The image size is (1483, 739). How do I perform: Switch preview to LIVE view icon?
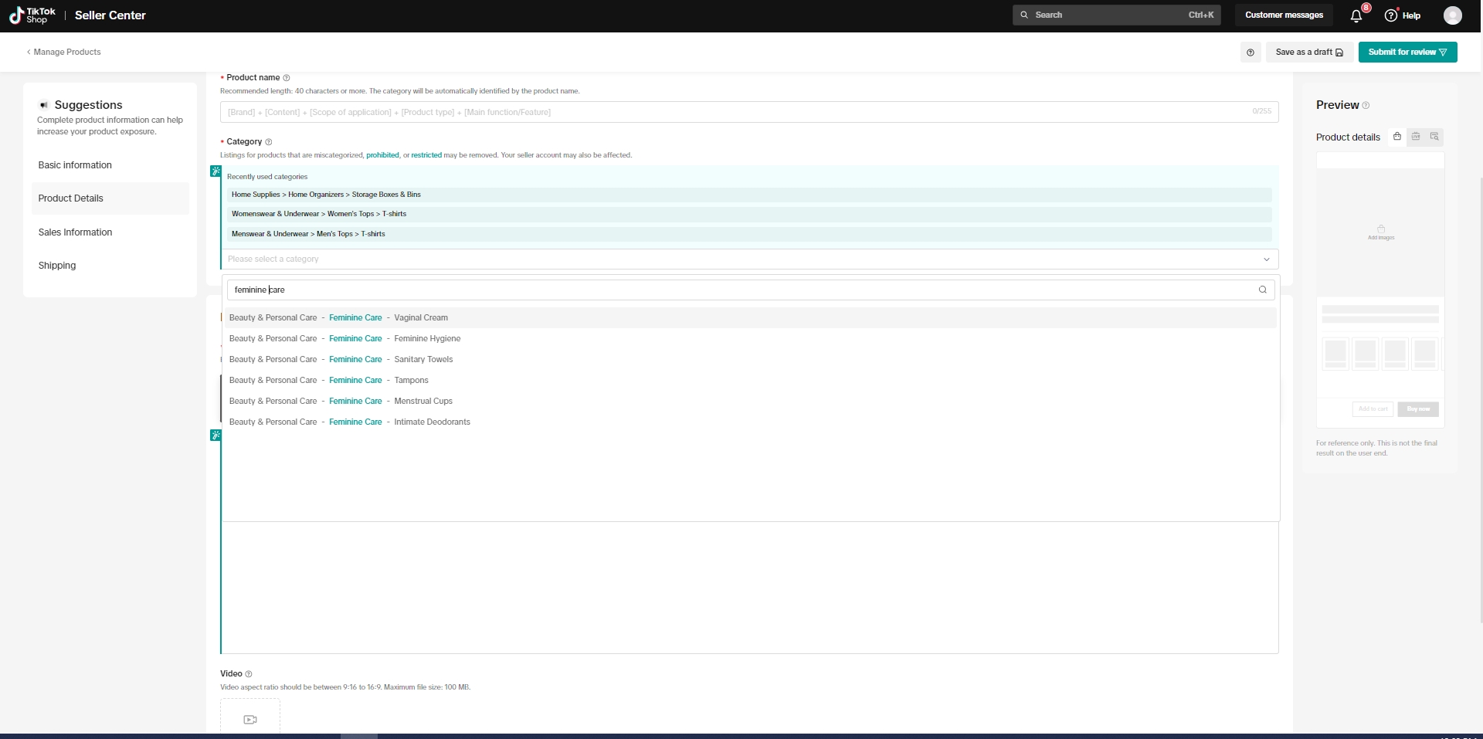[1416, 137]
